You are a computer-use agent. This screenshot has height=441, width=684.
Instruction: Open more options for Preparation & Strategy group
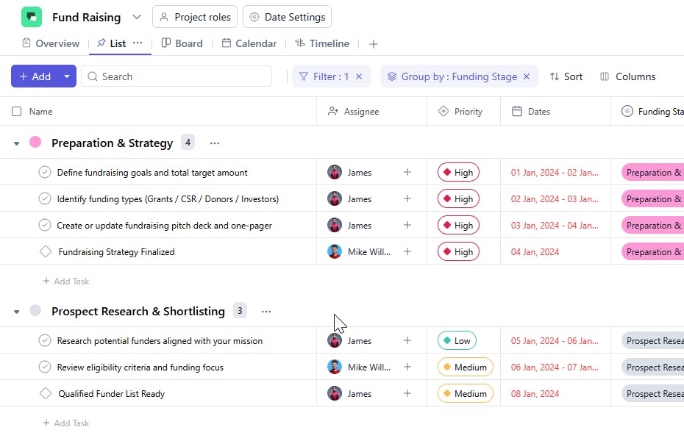(214, 143)
